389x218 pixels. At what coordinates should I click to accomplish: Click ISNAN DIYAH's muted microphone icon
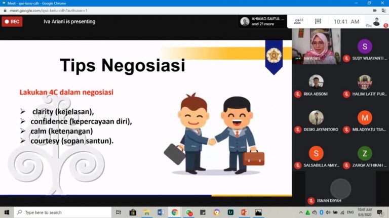pos(311,201)
